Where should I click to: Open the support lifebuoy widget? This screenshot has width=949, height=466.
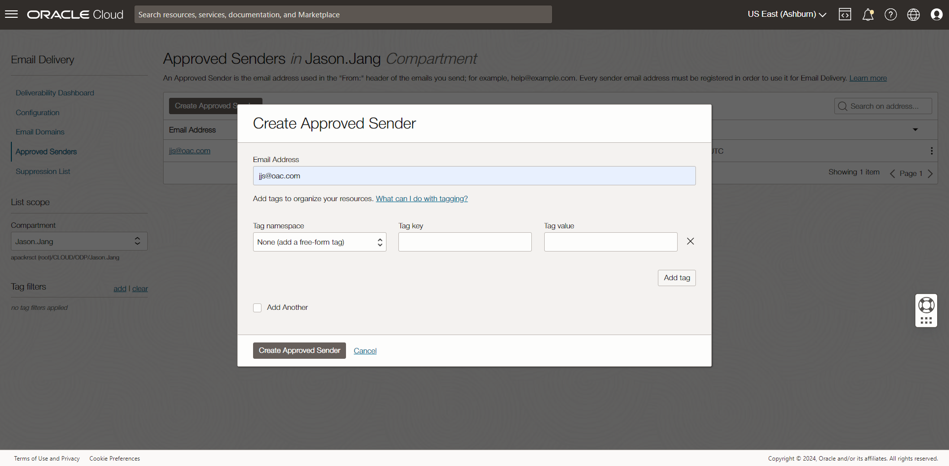926,305
